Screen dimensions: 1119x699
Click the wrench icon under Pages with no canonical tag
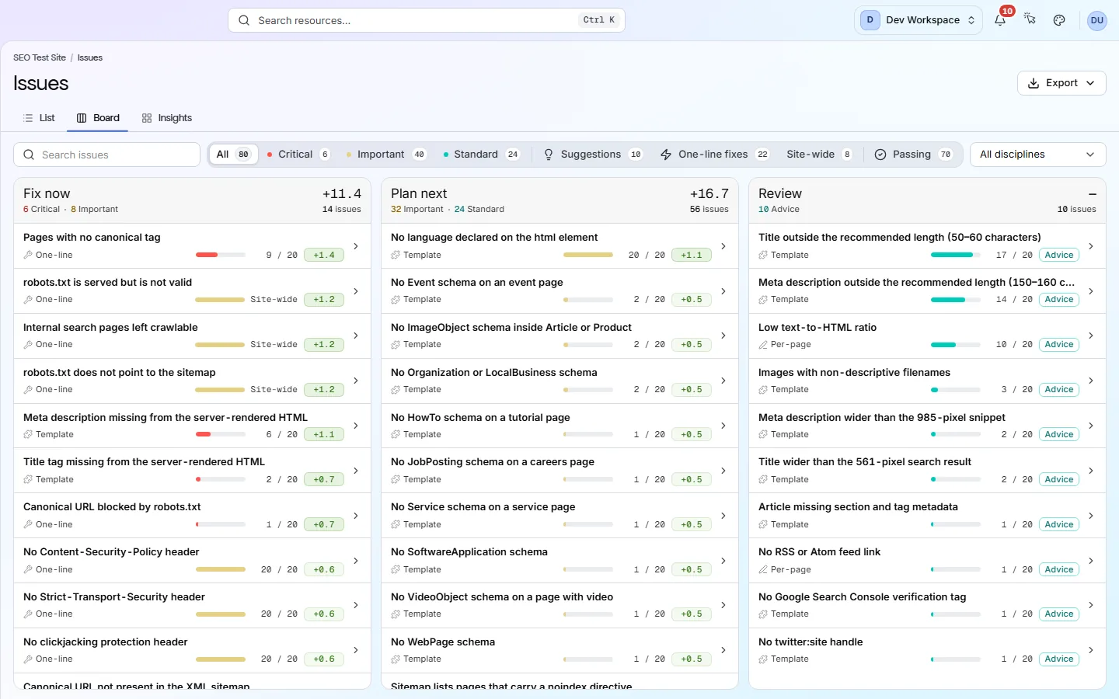point(28,255)
